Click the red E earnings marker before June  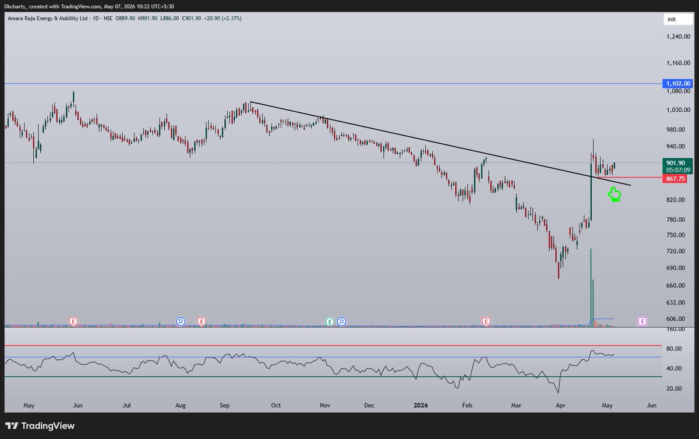(x=73, y=321)
